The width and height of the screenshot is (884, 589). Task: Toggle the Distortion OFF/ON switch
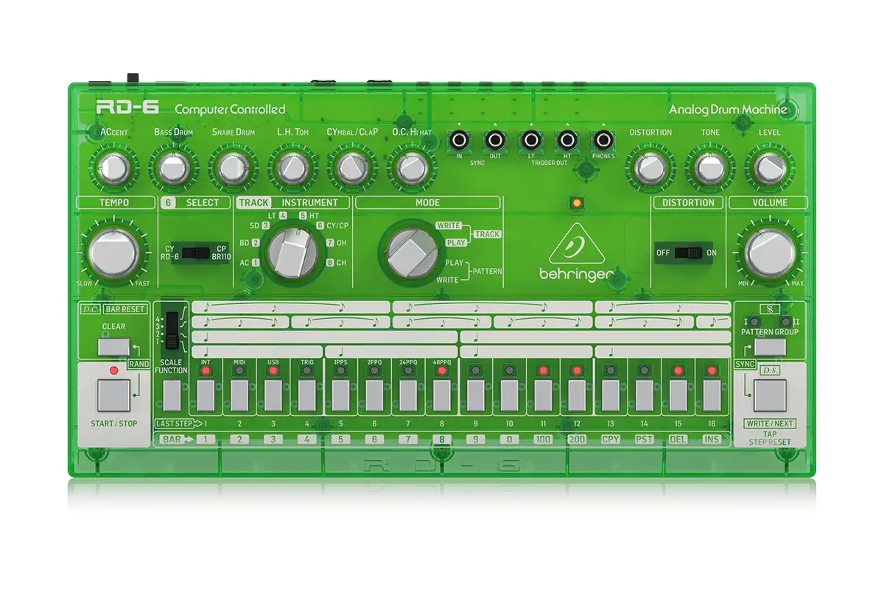coord(690,253)
